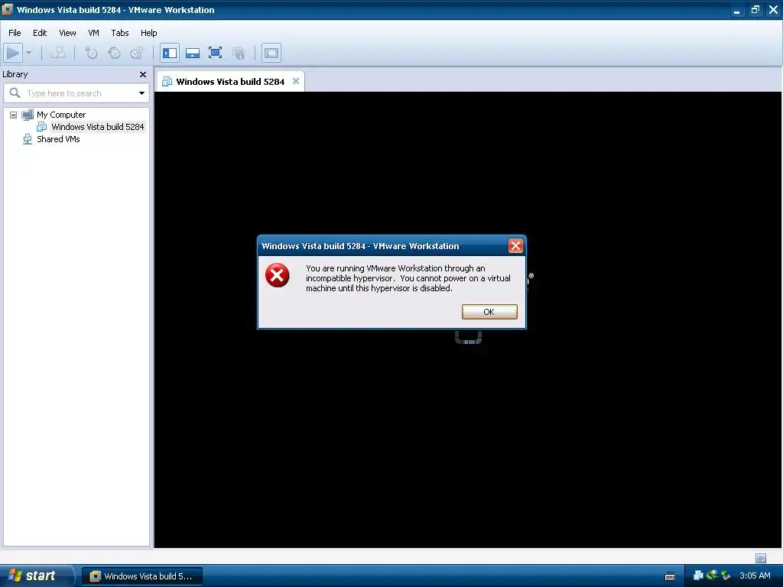Restore down the VMware Workstation window
The image size is (783, 587).
(755, 10)
